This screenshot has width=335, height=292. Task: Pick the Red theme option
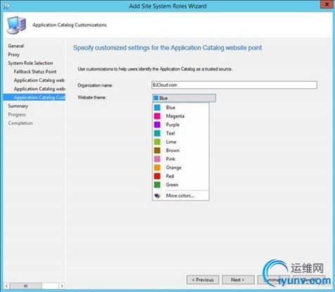click(181, 176)
